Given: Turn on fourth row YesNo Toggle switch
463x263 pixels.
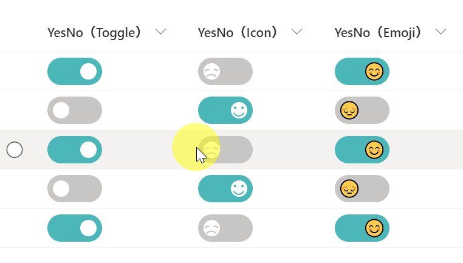Looking at the screenshot, I should 75,189.
